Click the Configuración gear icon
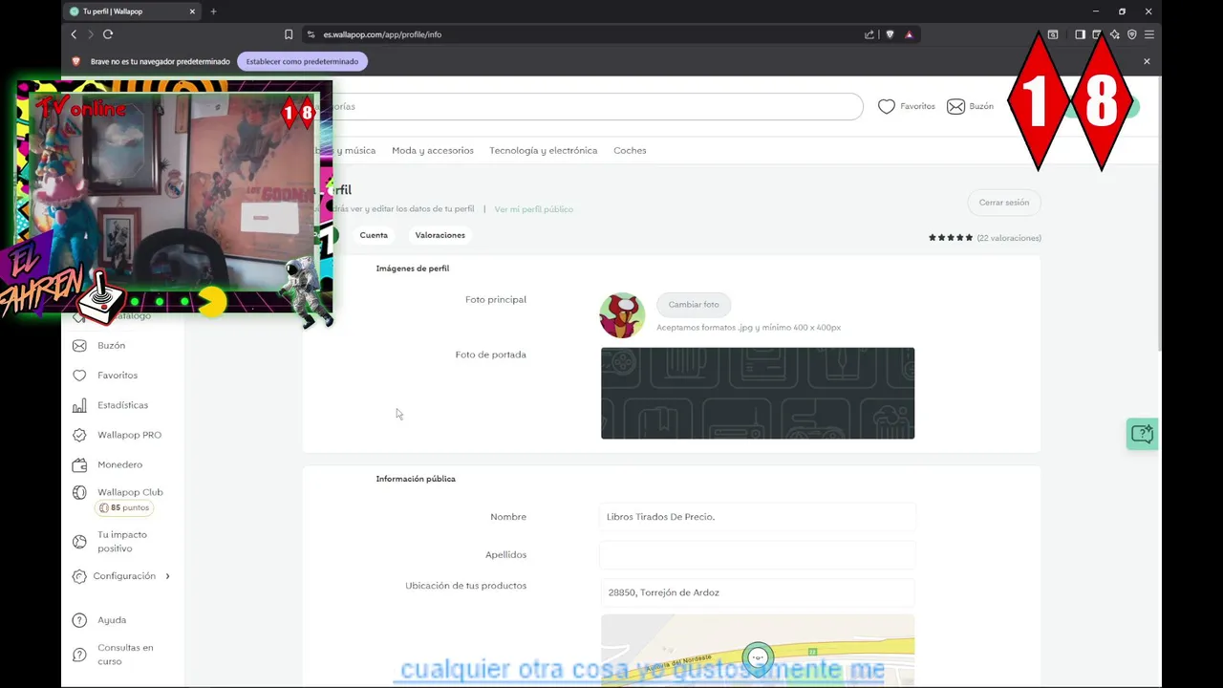 [79, 576]
